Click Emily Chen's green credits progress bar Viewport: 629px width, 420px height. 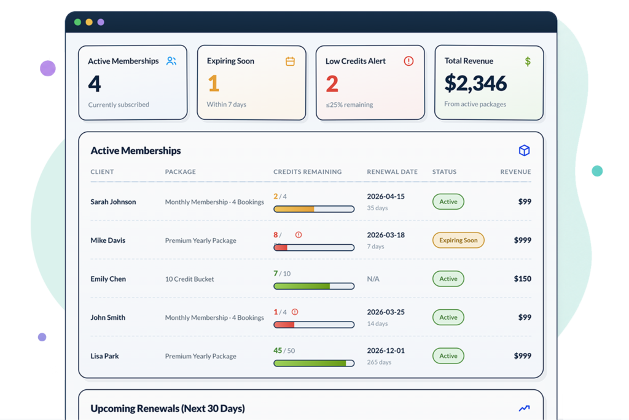coord(314,286)
